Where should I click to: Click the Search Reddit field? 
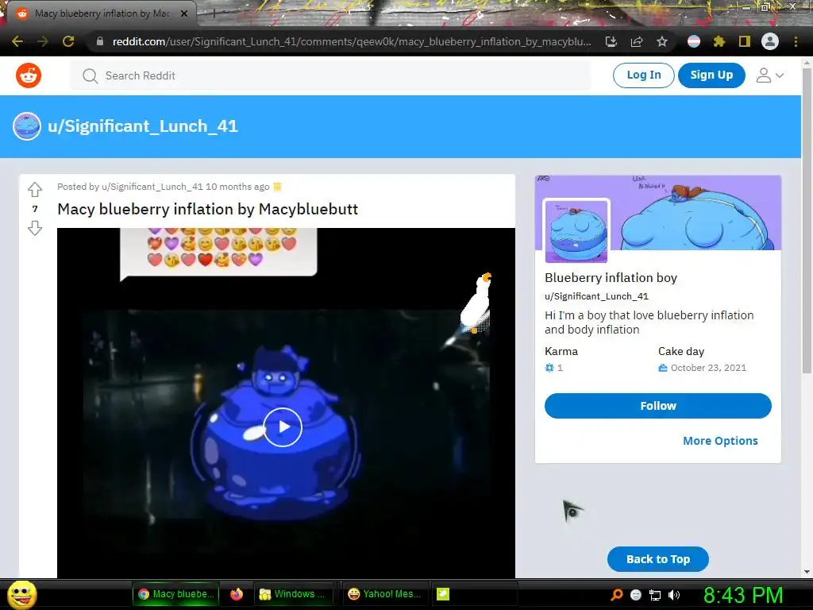tap(330, 75)
